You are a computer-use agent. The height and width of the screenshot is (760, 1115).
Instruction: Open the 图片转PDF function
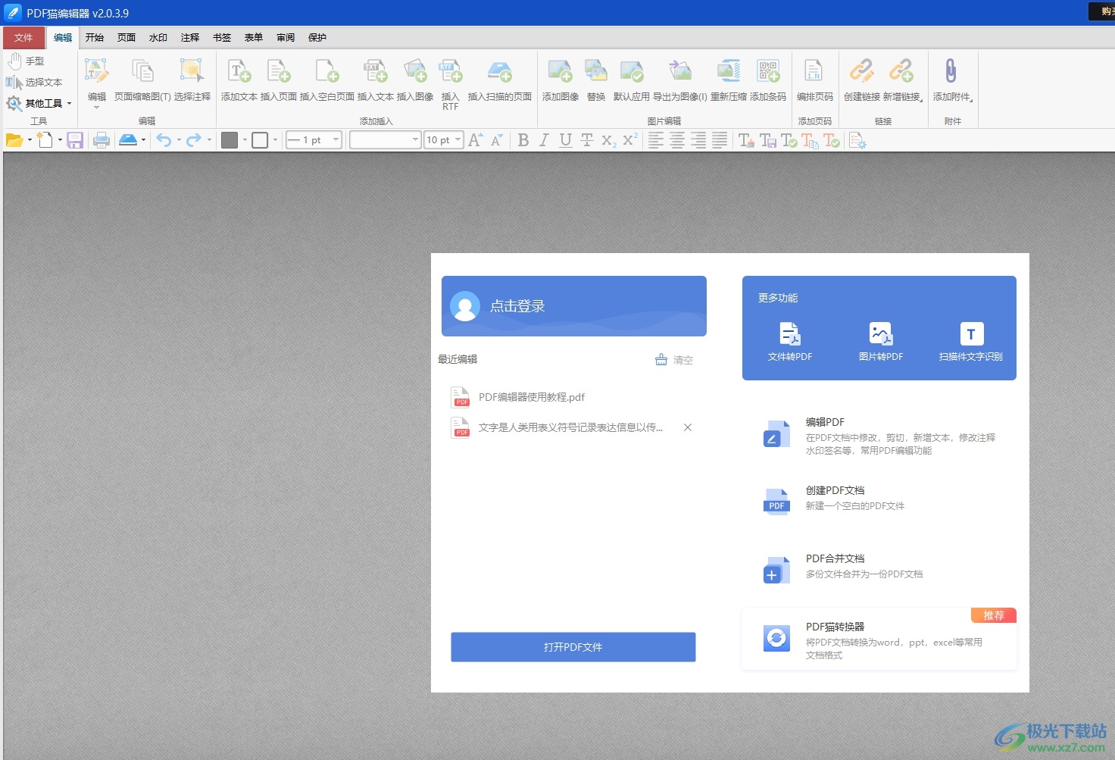[881, 342]
